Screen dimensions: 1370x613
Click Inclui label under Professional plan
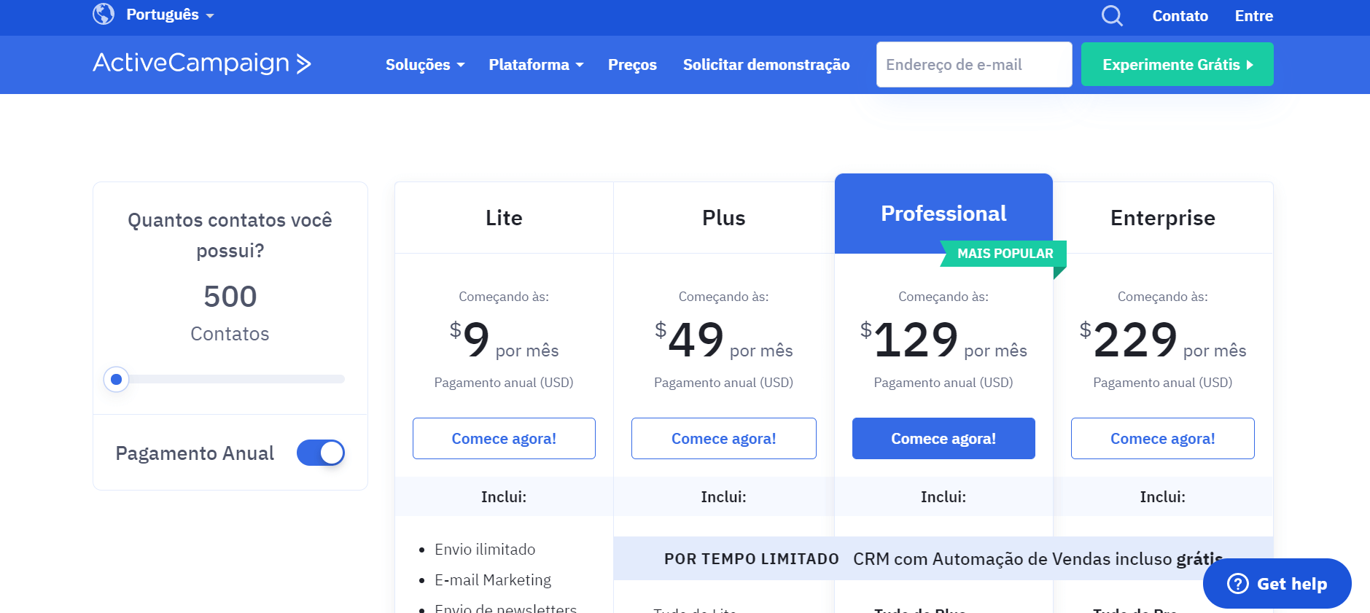(x=943, y=497)
